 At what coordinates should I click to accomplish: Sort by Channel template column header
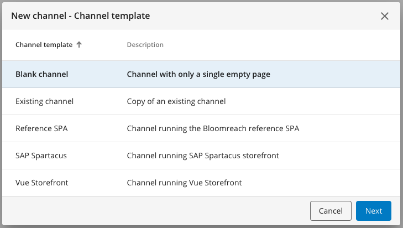44,45
